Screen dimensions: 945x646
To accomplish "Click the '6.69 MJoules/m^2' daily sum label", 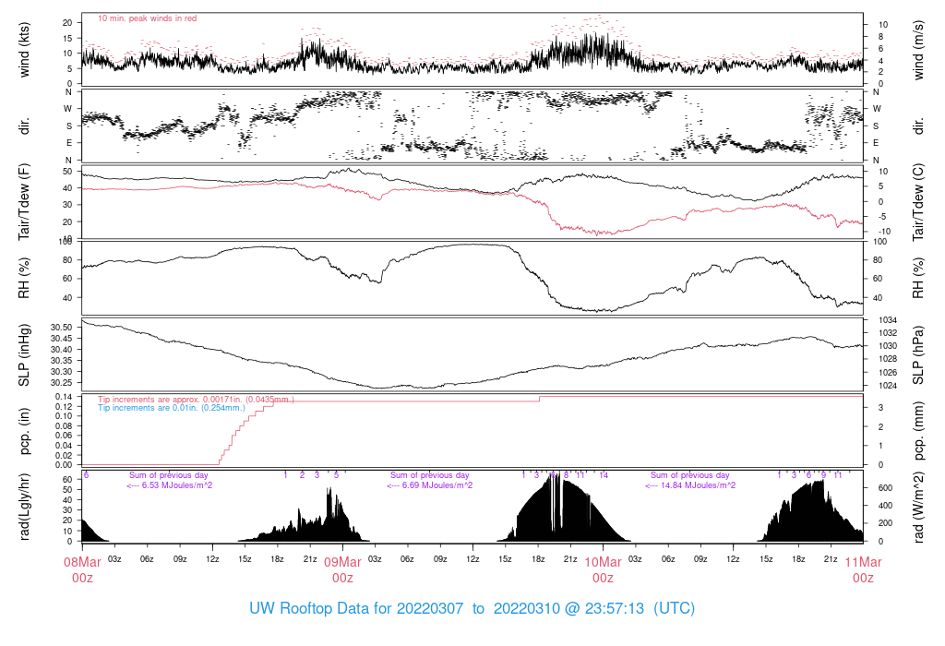I will click(x=429, y=485).
